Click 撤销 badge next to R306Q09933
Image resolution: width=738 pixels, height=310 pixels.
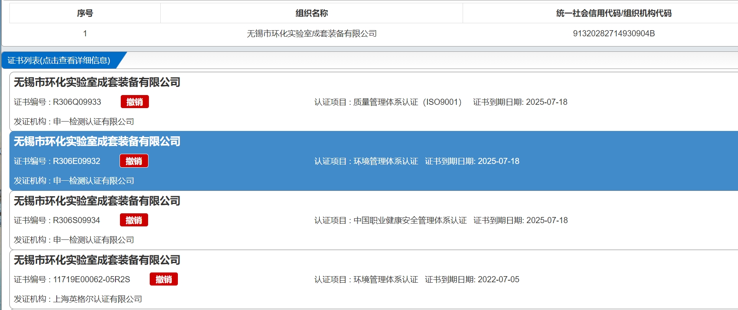[x=135, y=102]
